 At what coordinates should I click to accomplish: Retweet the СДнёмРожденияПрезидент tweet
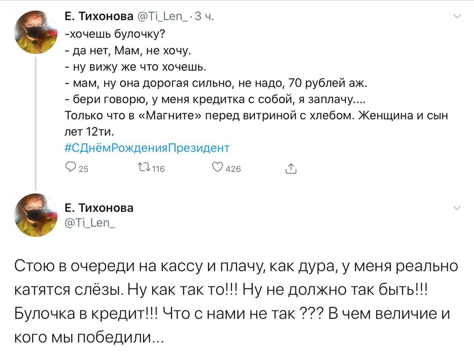coord(146,168)
